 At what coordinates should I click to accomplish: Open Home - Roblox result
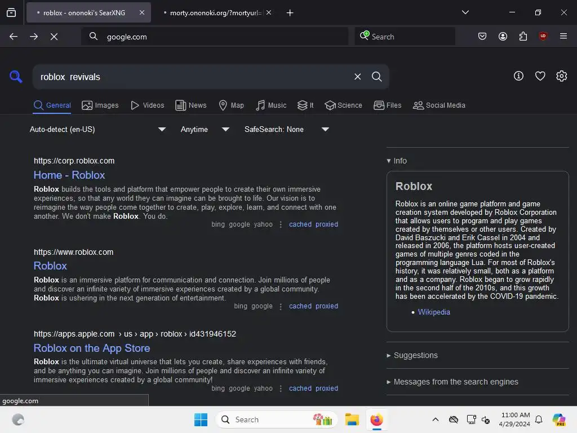69,175
